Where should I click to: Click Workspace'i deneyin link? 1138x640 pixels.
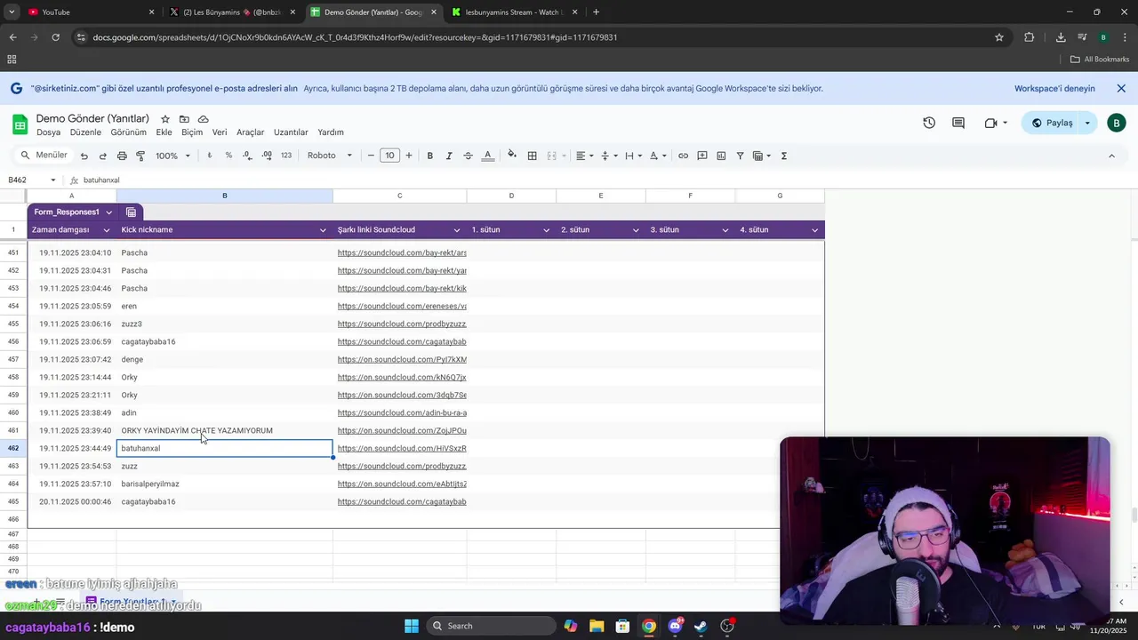(1054, 89)
